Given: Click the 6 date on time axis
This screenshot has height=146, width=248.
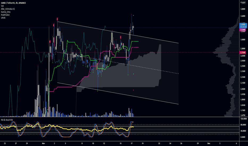Looking at the screenshot, I should 236,143.
